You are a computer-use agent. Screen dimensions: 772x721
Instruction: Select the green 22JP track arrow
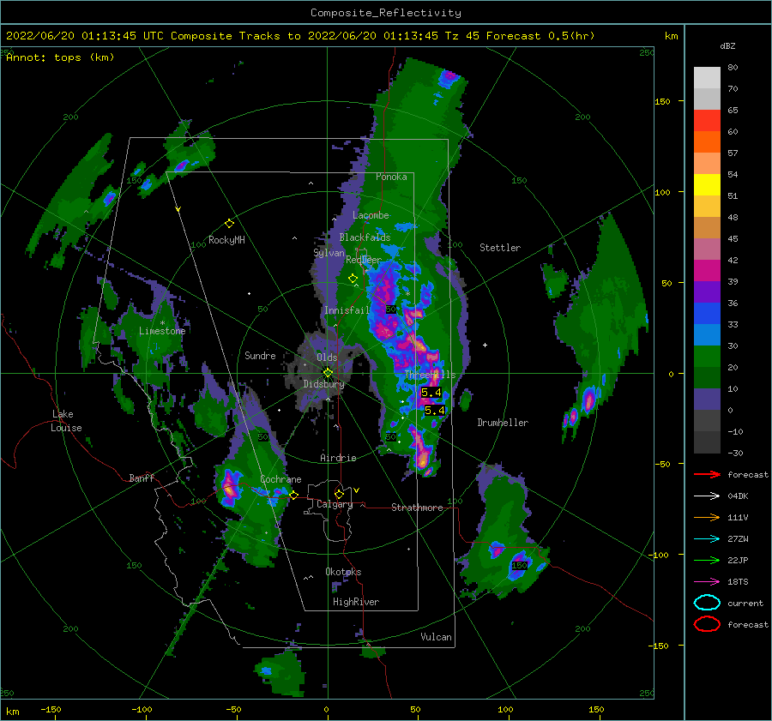[707, 560]
